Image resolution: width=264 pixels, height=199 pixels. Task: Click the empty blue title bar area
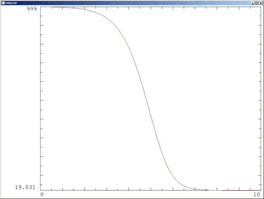point(135,3)
